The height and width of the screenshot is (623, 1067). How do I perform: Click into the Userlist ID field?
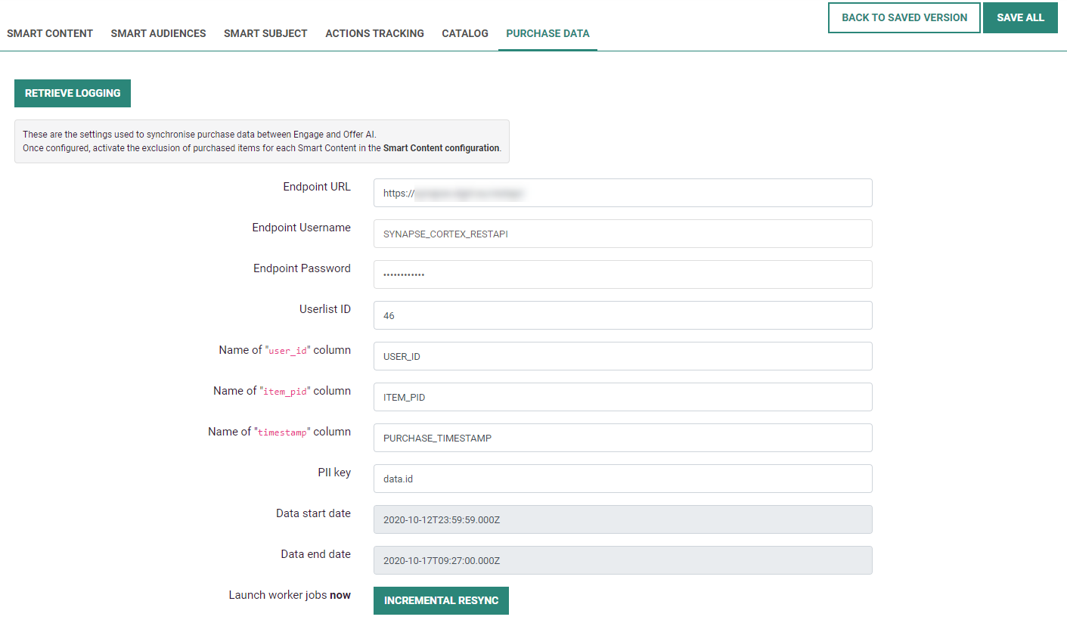[x=622, y=315]
